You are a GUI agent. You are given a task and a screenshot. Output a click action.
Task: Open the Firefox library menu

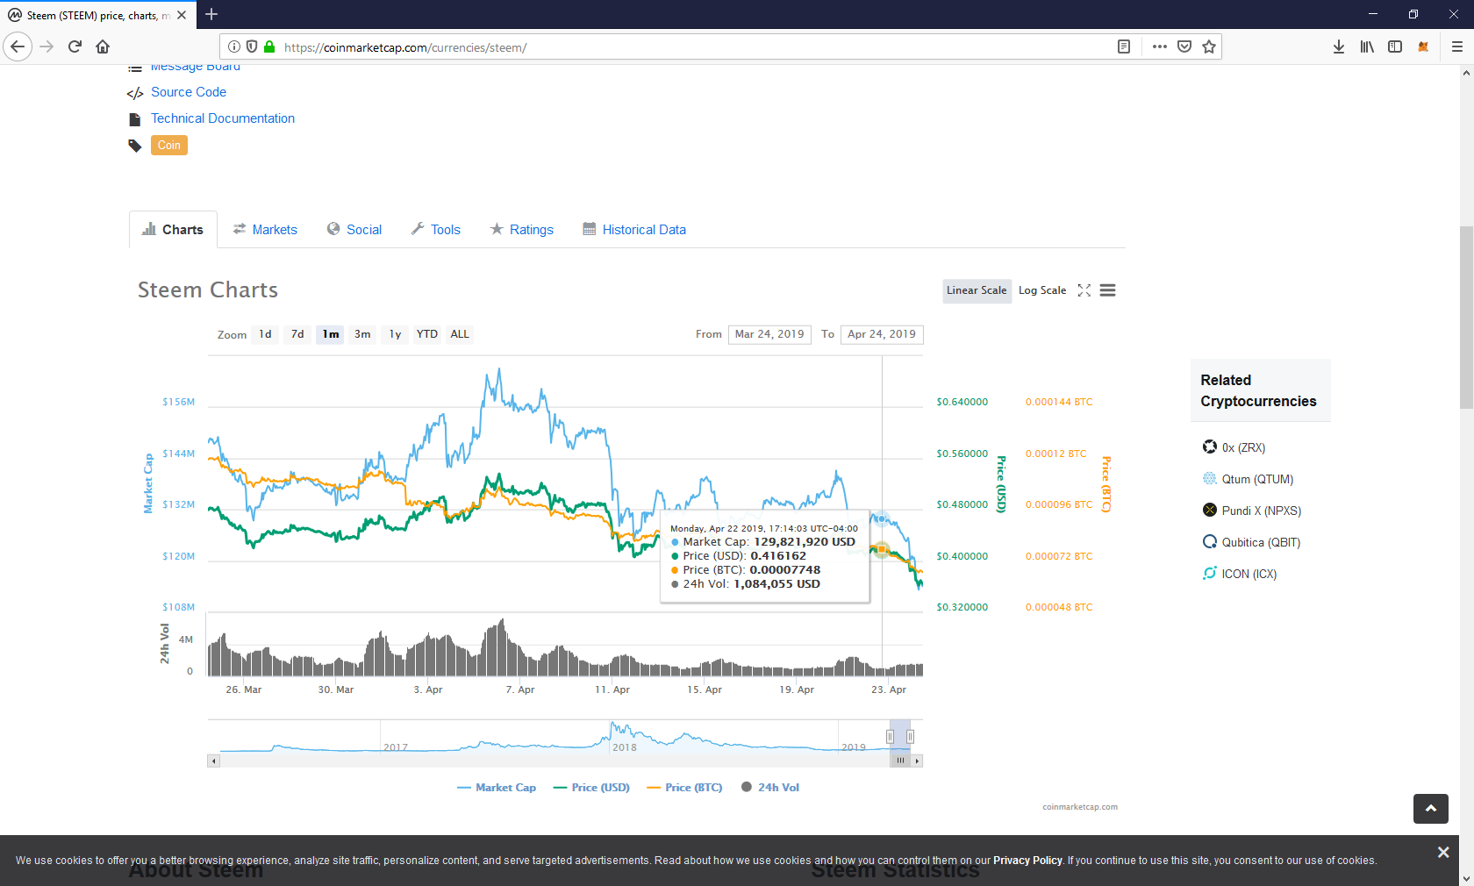[x=1367, y=46]
